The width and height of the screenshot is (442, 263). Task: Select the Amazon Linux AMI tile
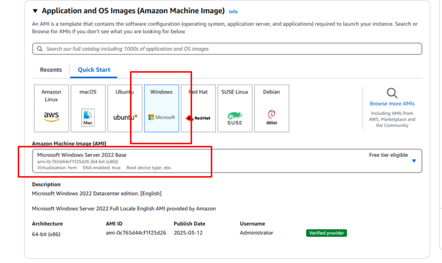51,108
